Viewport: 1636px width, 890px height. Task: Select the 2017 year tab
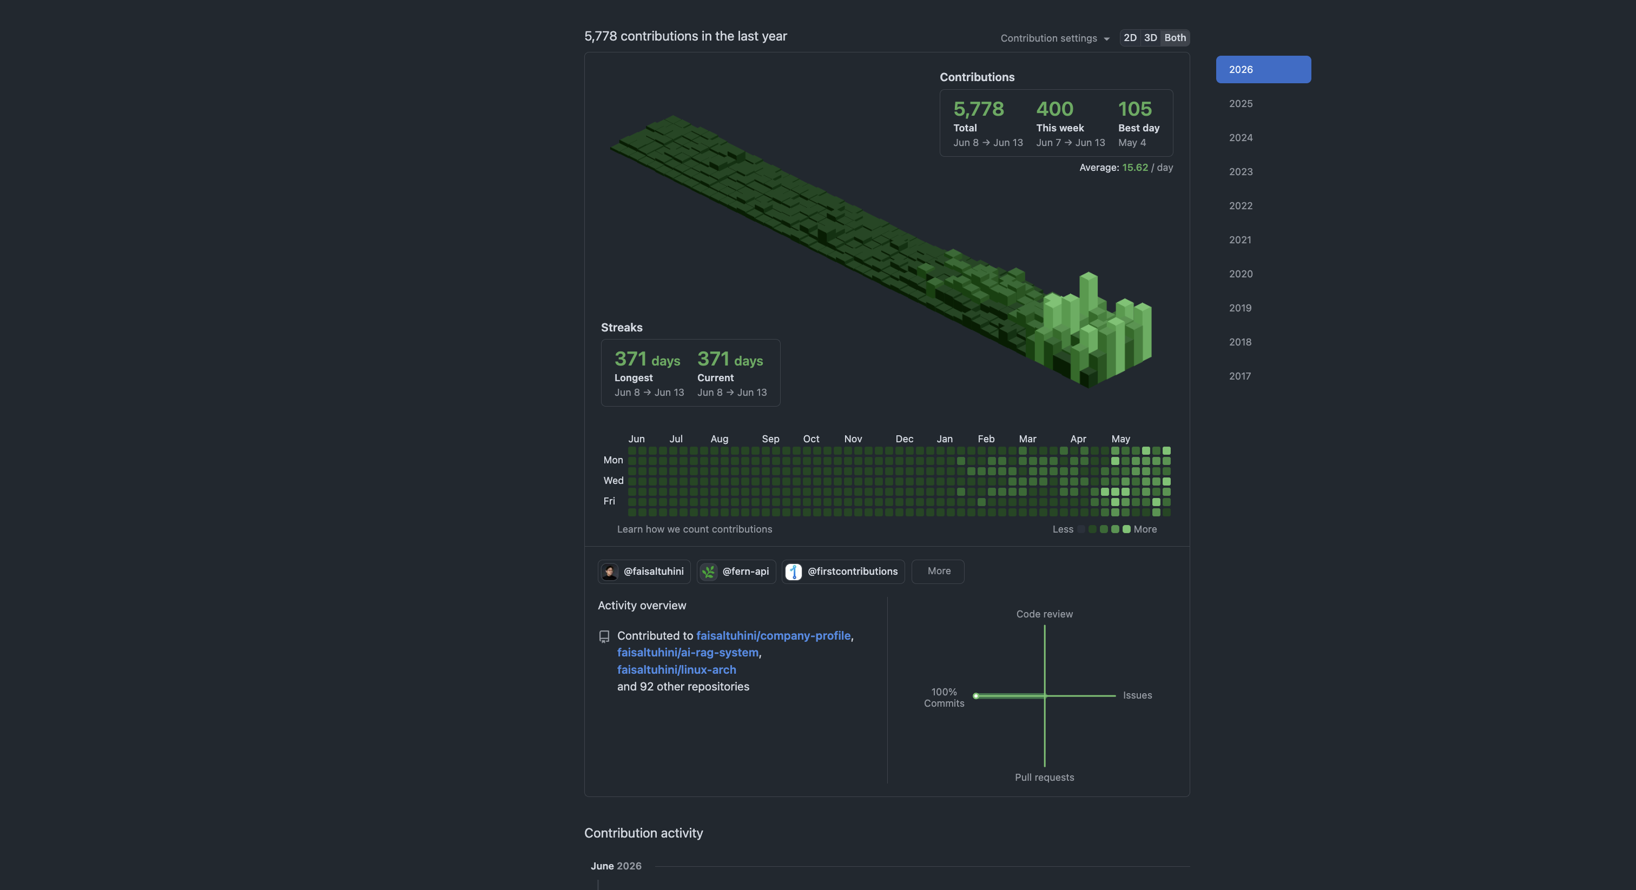pyautogui.click(x=1263, y=376)
